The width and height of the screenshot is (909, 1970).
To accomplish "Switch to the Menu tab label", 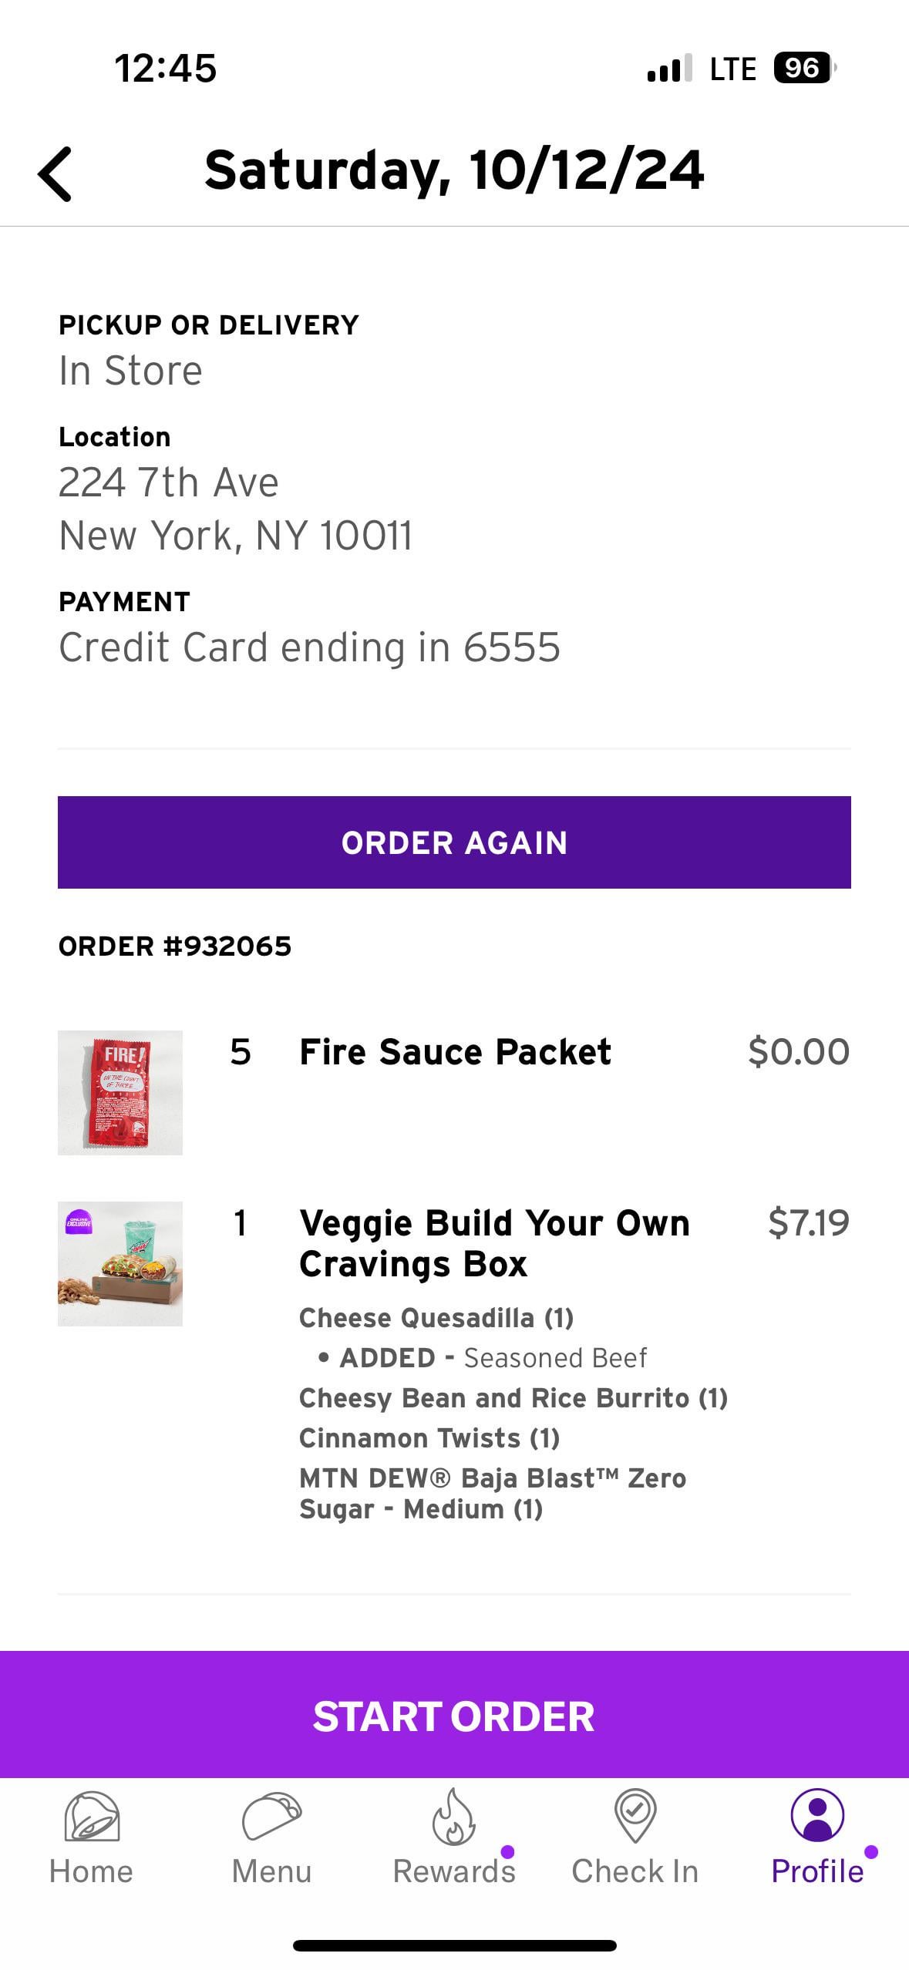I will click(271, 1871).
